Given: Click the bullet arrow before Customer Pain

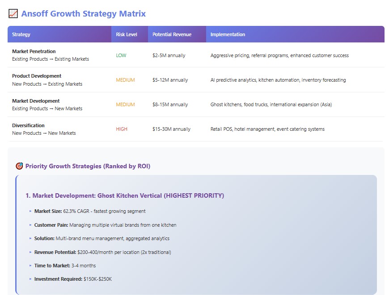Looking at the screenshot, I should click(30, 225).
